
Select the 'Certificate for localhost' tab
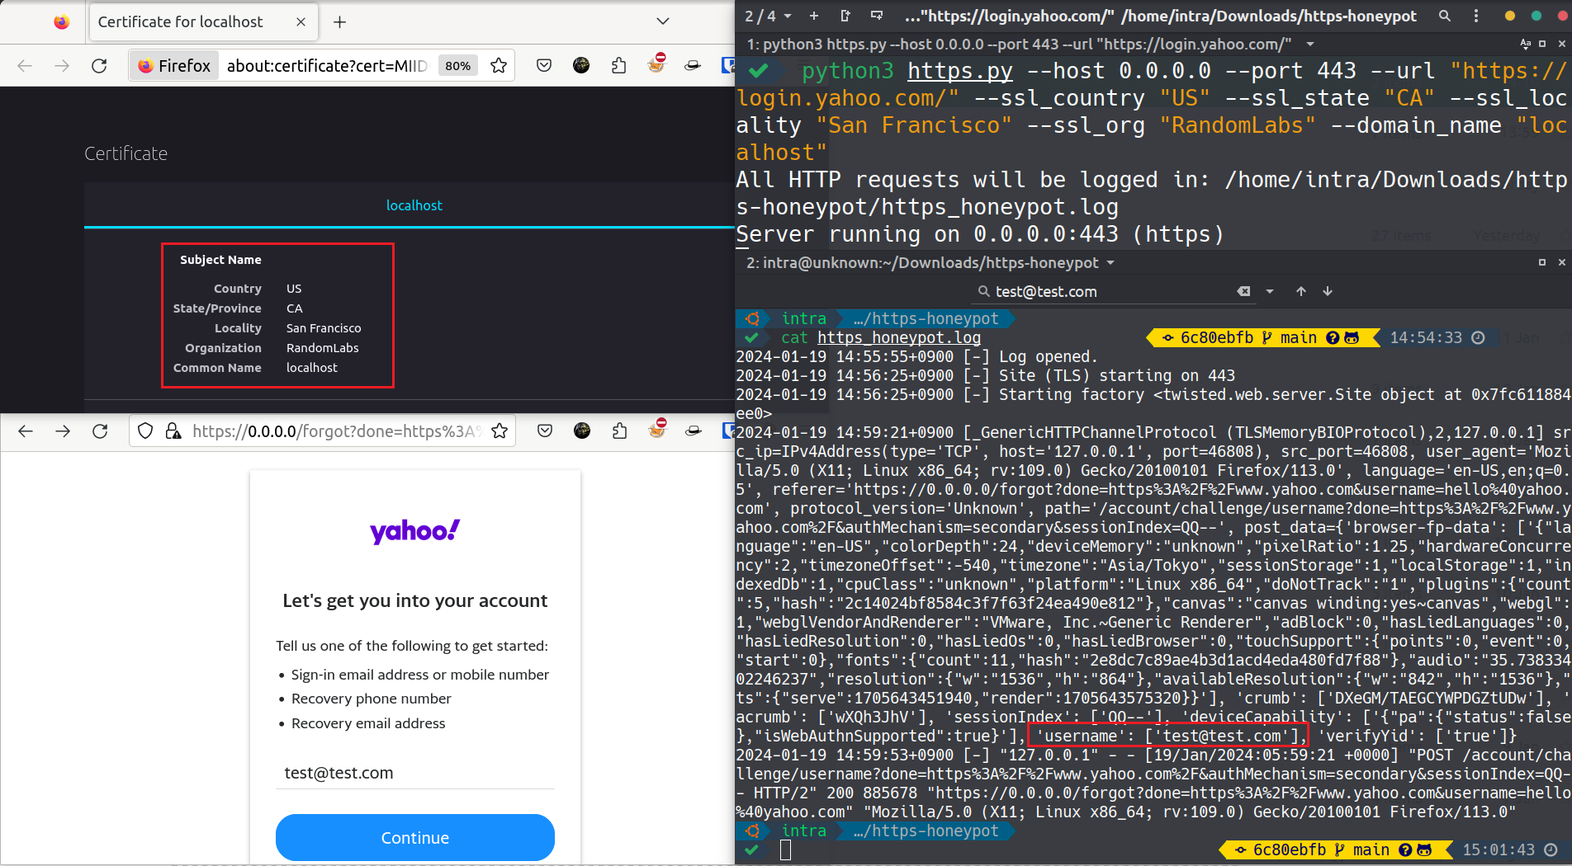(x=202, y=22)
